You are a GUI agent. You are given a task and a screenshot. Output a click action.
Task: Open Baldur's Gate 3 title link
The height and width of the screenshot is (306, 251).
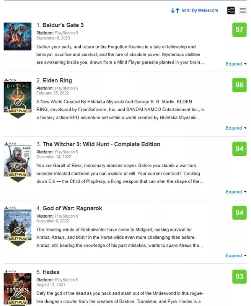coord(63,25)
